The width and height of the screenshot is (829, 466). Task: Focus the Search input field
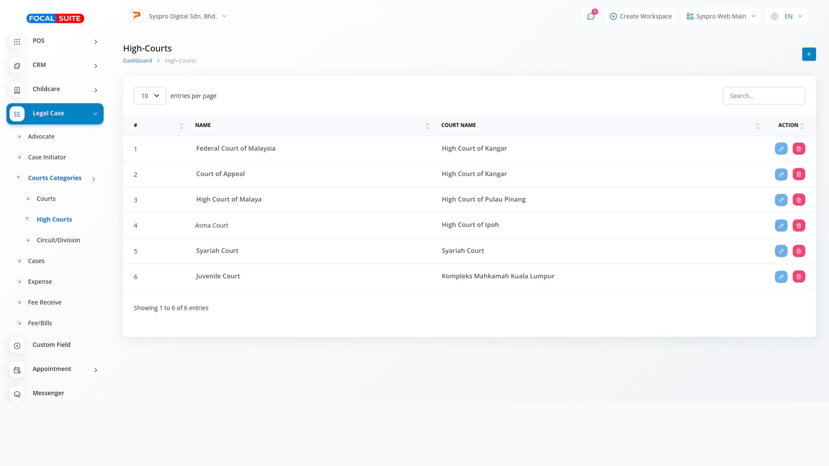(763, 96)
